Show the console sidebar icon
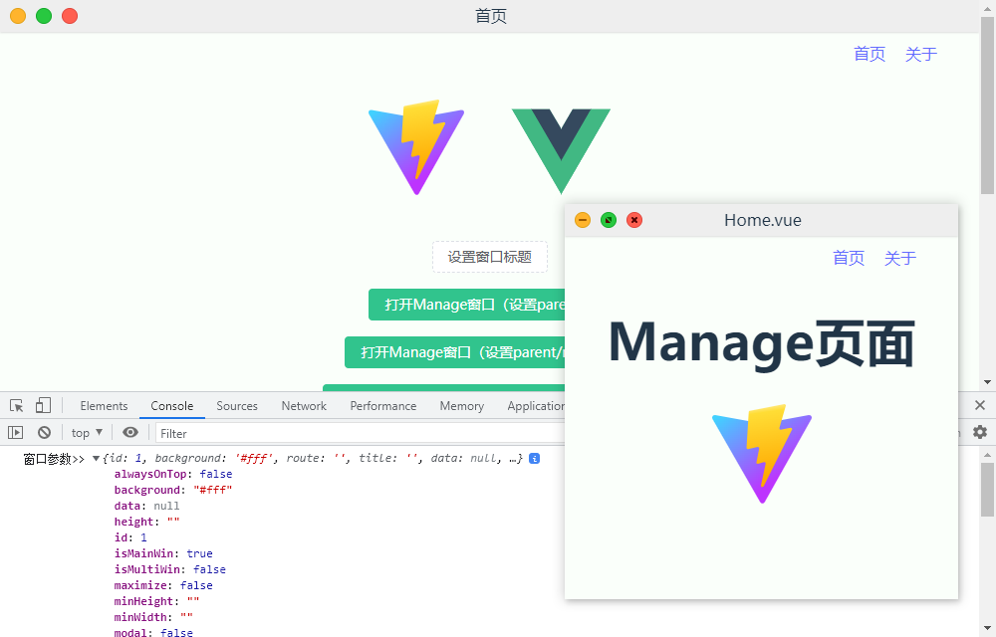The width and height of the screenshot is (996, 637). pyautogui.click(x=15, y=433)
